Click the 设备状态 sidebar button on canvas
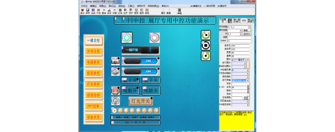335x132 pixels. tap(94, 117)
